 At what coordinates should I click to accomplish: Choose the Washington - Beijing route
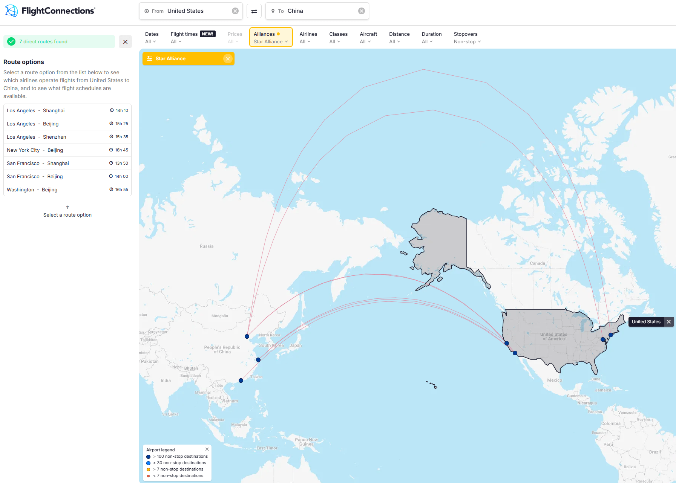coord(67,190)
